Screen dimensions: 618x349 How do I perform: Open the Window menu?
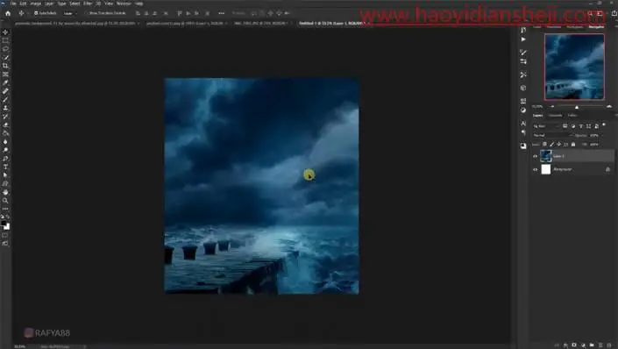tap(124, 4)
